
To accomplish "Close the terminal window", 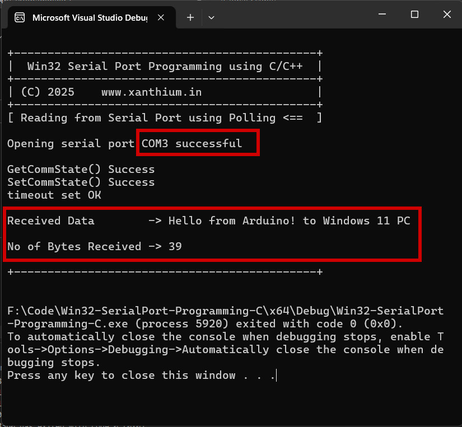I will point(447,14).
